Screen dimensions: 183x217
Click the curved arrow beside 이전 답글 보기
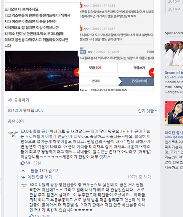[23, 177]
